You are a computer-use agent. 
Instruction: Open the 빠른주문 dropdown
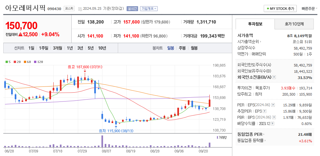pyautogui.click(x=310, y=9)
